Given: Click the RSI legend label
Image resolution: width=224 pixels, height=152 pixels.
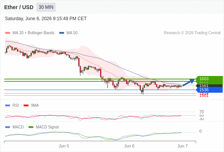Looking at the screenshot, I should pos(16,106).
